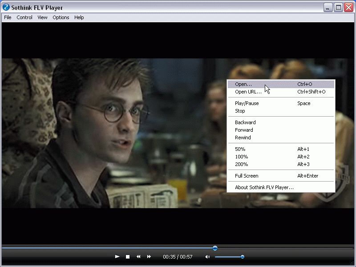The height and width of the screenshot is (267, 356).
Task: Select Rewind in the context menu
Action: point(243,138)
